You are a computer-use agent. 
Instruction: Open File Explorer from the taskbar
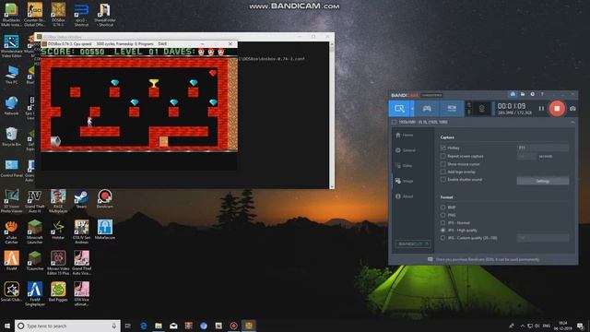coord(159,326)
